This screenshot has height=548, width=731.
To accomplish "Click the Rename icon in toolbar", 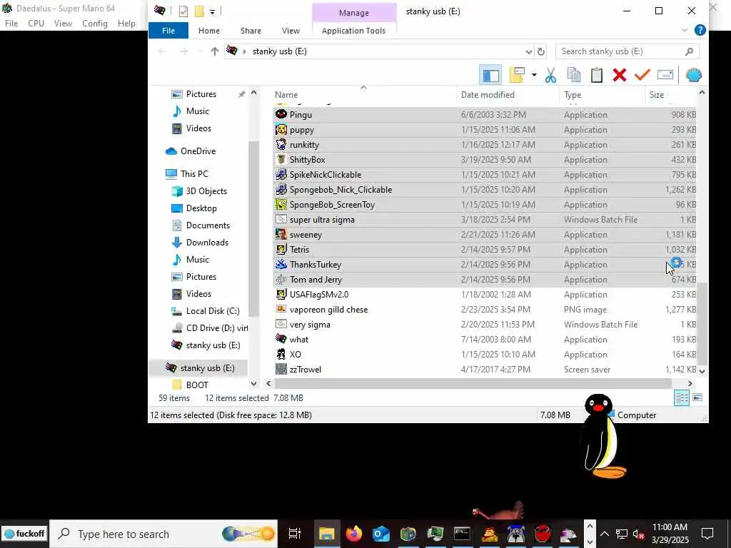I will [x=665, y=75].
